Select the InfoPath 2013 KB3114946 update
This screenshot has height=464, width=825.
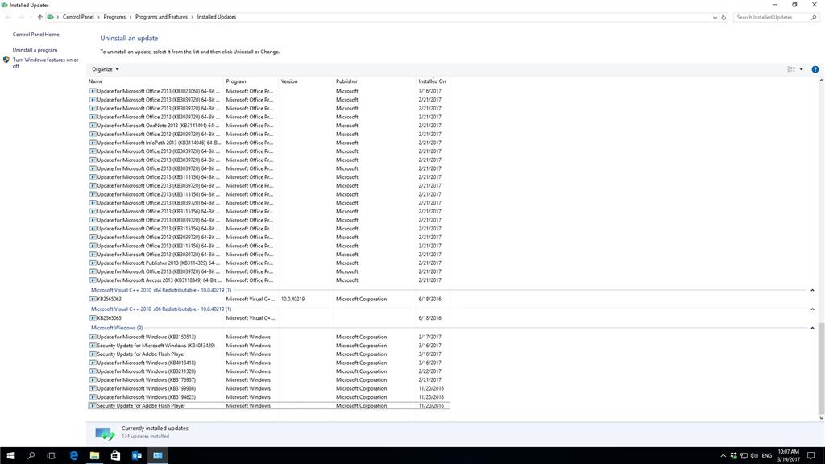(269, 143)
